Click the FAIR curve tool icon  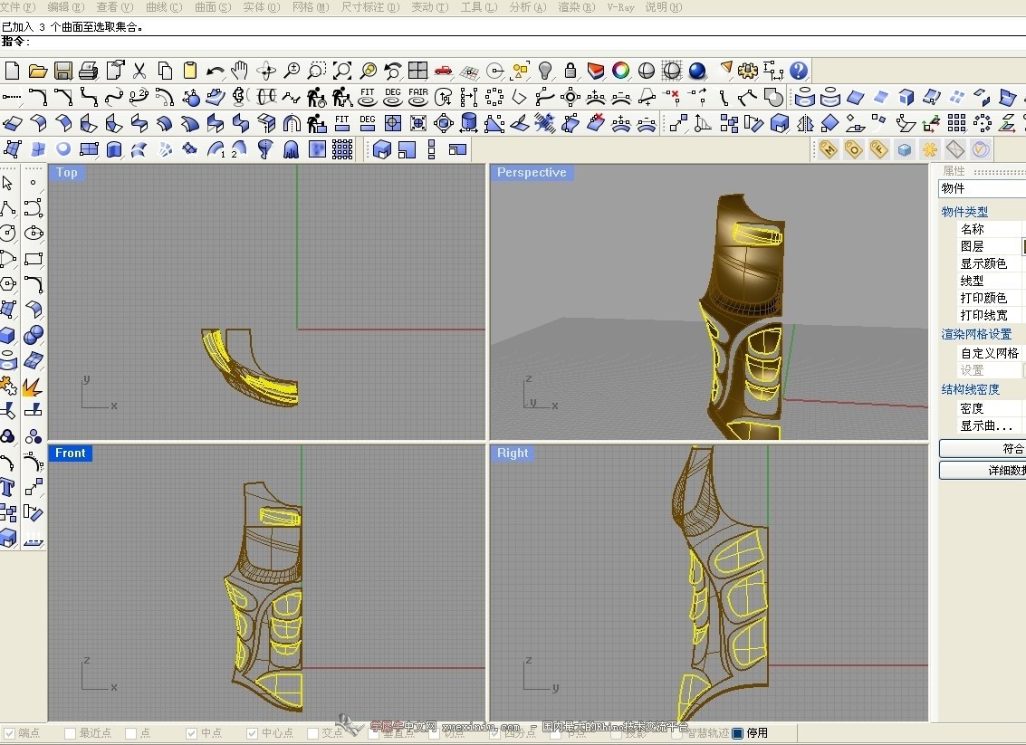coord(418,97)
